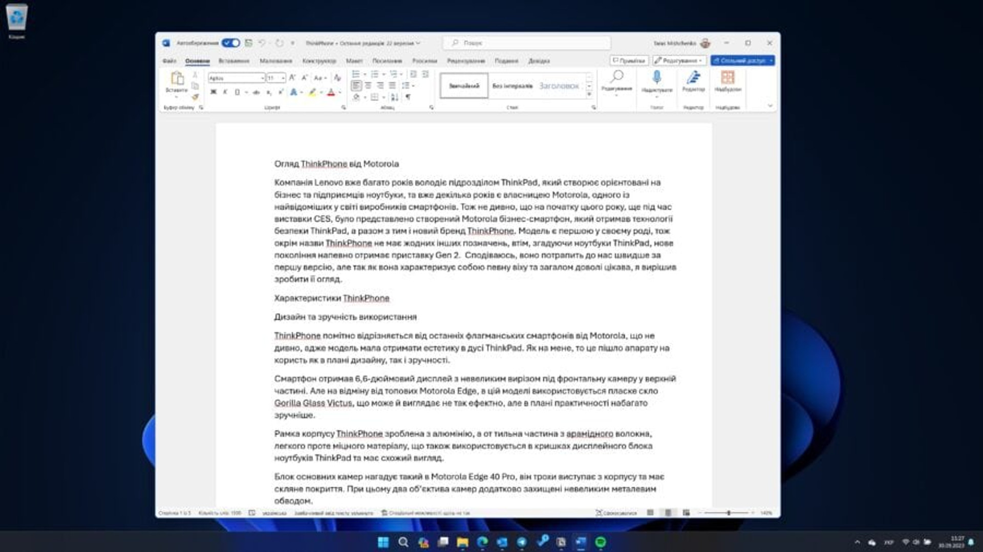Start a bulleted list
This screenshot has height=552, width=983.
coord(356,75)
